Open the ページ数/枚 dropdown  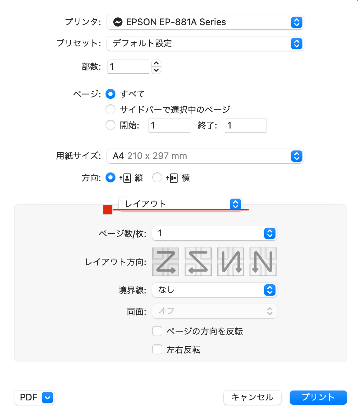click(214, 233)
